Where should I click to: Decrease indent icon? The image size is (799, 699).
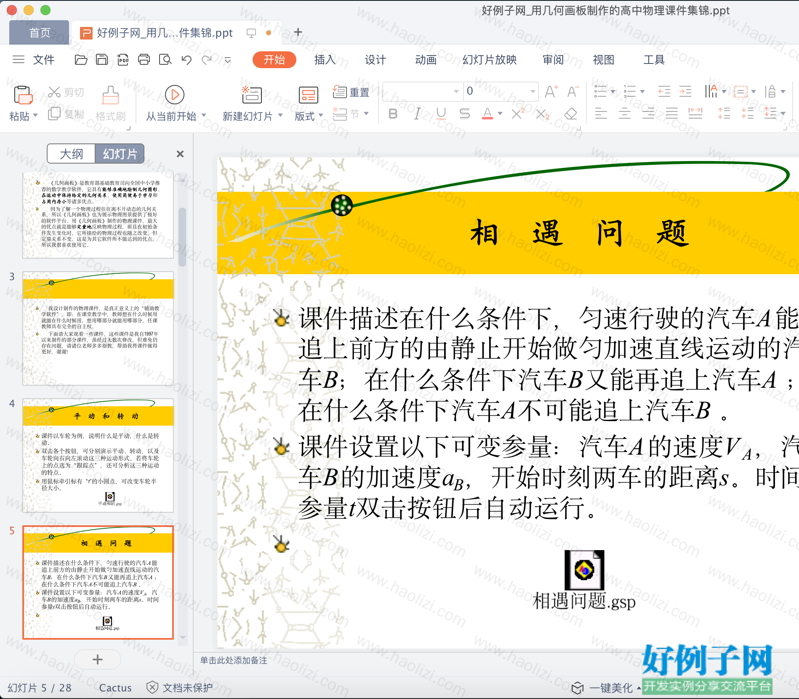point(664,91)
